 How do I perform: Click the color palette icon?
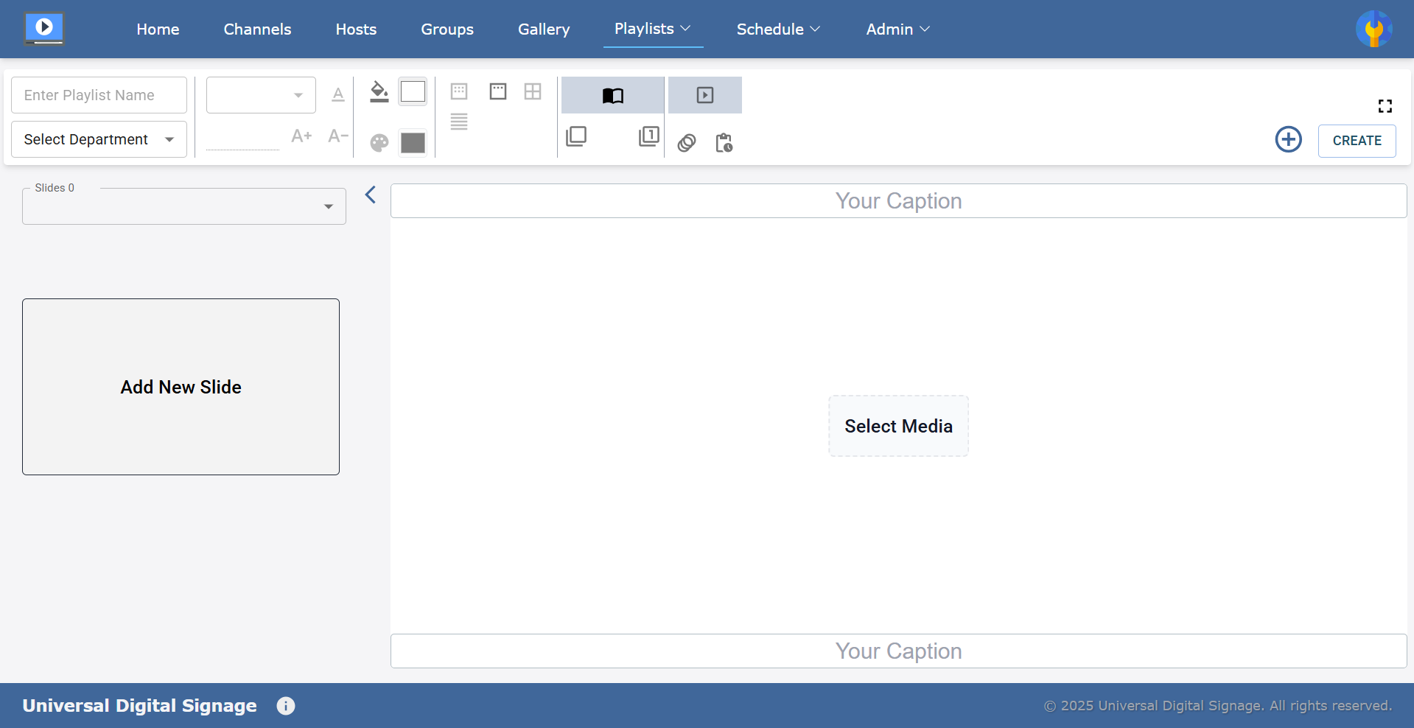click(x=379, y=142)
